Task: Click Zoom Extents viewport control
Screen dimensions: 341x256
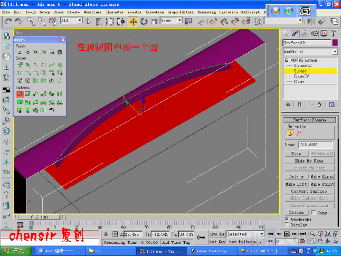Action: [328, 234]
